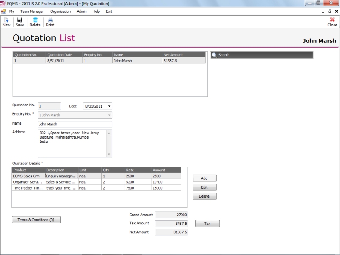Image resolution: width=340 pixels, height=255 pixels.
Task: Select quotation row 1 for John Marsh
Action: 109,61
